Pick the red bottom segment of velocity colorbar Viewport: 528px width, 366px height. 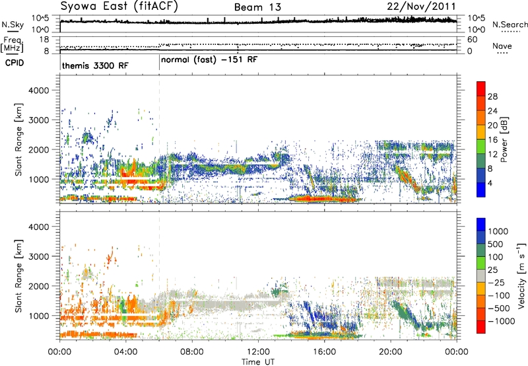tap(481, 327)
